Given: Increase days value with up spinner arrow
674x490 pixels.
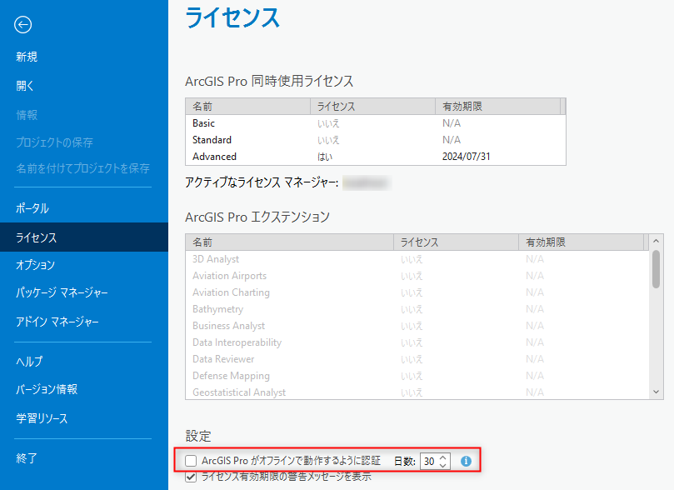Looking at the screenshot, I should click(442, 457).
